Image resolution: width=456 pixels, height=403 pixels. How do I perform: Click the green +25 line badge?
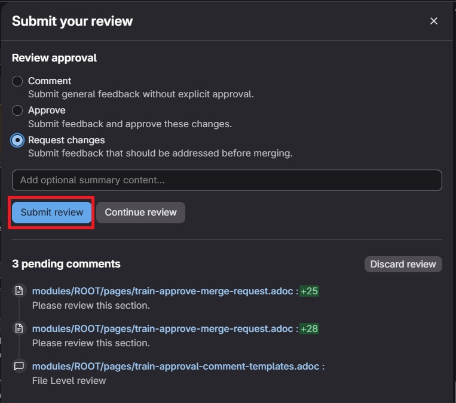pos(309,291)
